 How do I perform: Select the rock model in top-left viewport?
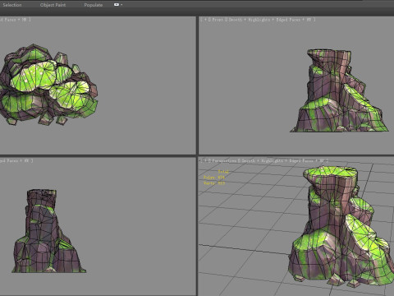coord(48,85)
